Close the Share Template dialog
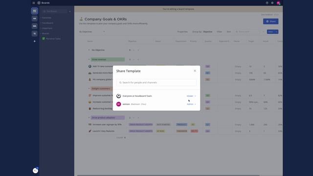Image resolution: width=313 pixels, height=176 pixels. [x=195, y=71]
